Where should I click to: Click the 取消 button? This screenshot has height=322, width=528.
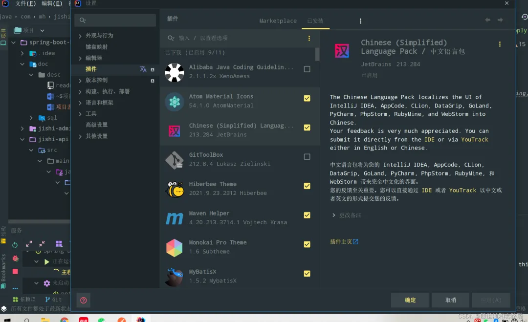click(450, 300)
